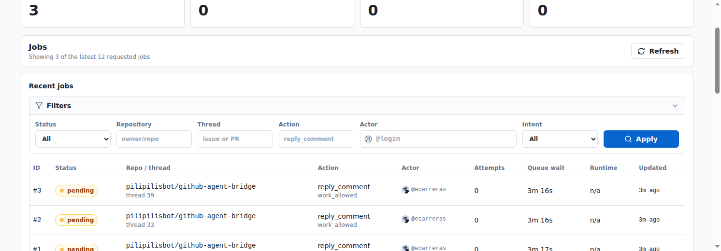Click @ecarreras name in job #3 row
This screenshot has width=721, height=251.
click(x=429, y=190)
